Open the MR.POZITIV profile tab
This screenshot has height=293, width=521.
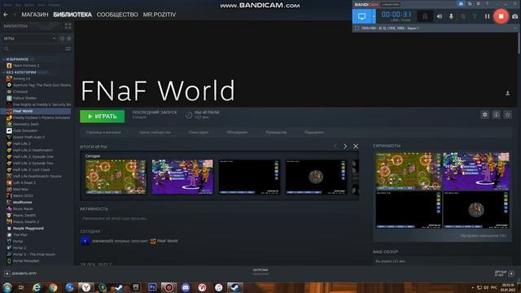click(x=160, y=15)
